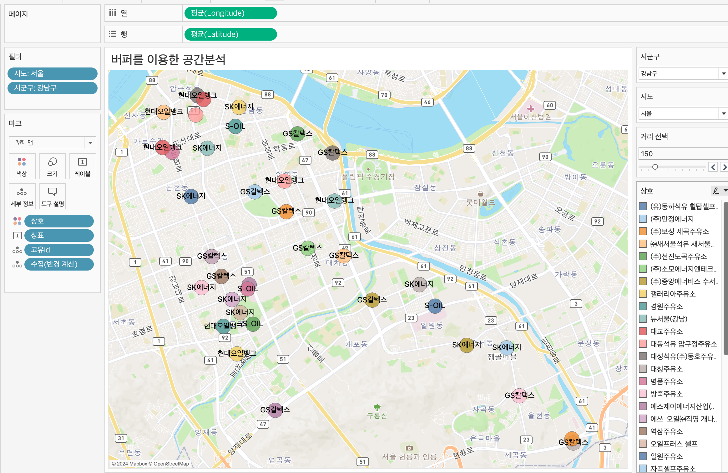Open the 세부 정보 detail card
The image size is (728, 473).
pos(22,196)
